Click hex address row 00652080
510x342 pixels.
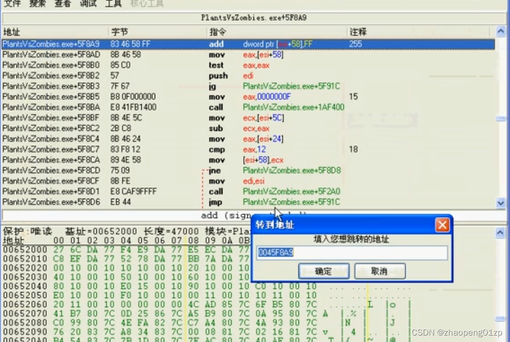25,323
